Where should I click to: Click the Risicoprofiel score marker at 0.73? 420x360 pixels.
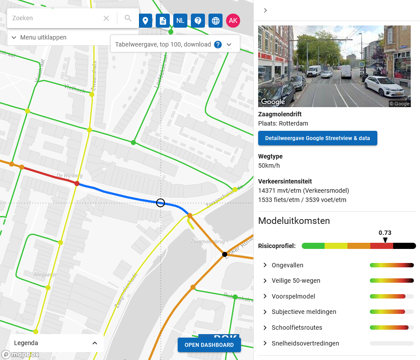point(385,240)
